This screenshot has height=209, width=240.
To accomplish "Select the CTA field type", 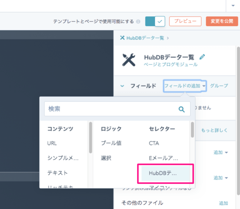I will 154,143.
